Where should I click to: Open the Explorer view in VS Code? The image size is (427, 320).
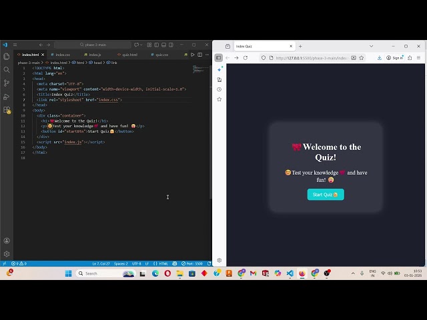click(x=7, y=56)
